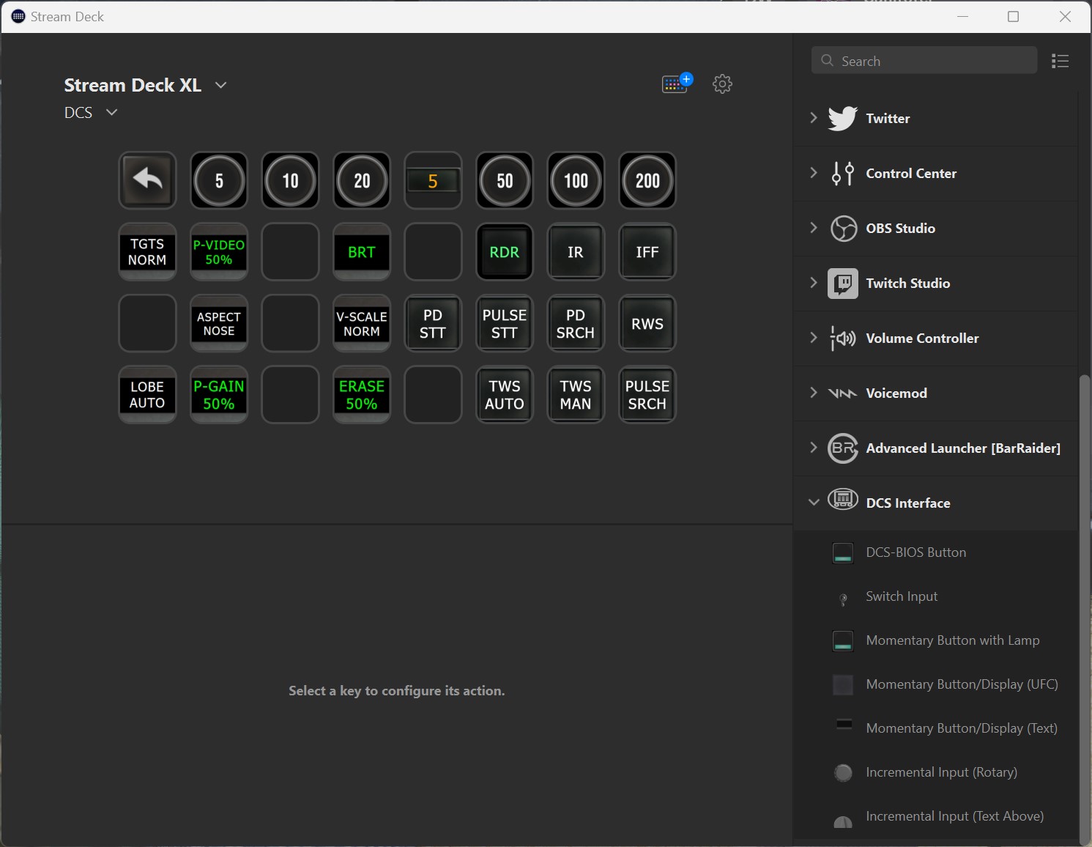Choose Momentary Button/Display (Text) action
The height and width of the screenshot is (847, 1092).
(x=936, y=728)
